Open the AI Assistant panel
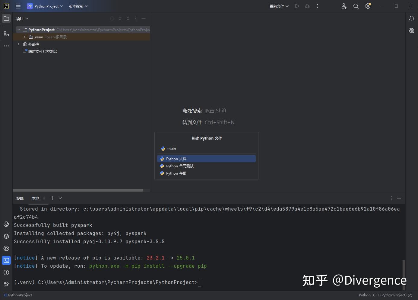The width and height of the screenshot is (418, 300). pos(412,31)
